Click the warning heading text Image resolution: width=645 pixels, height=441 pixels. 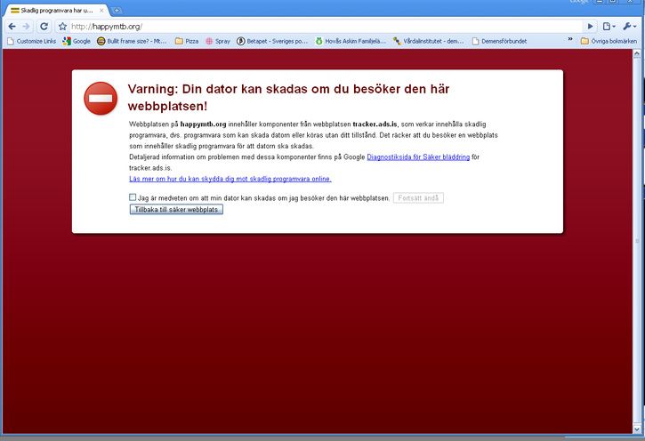tap(288, 98)
